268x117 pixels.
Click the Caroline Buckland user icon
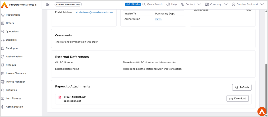(233, 5)
